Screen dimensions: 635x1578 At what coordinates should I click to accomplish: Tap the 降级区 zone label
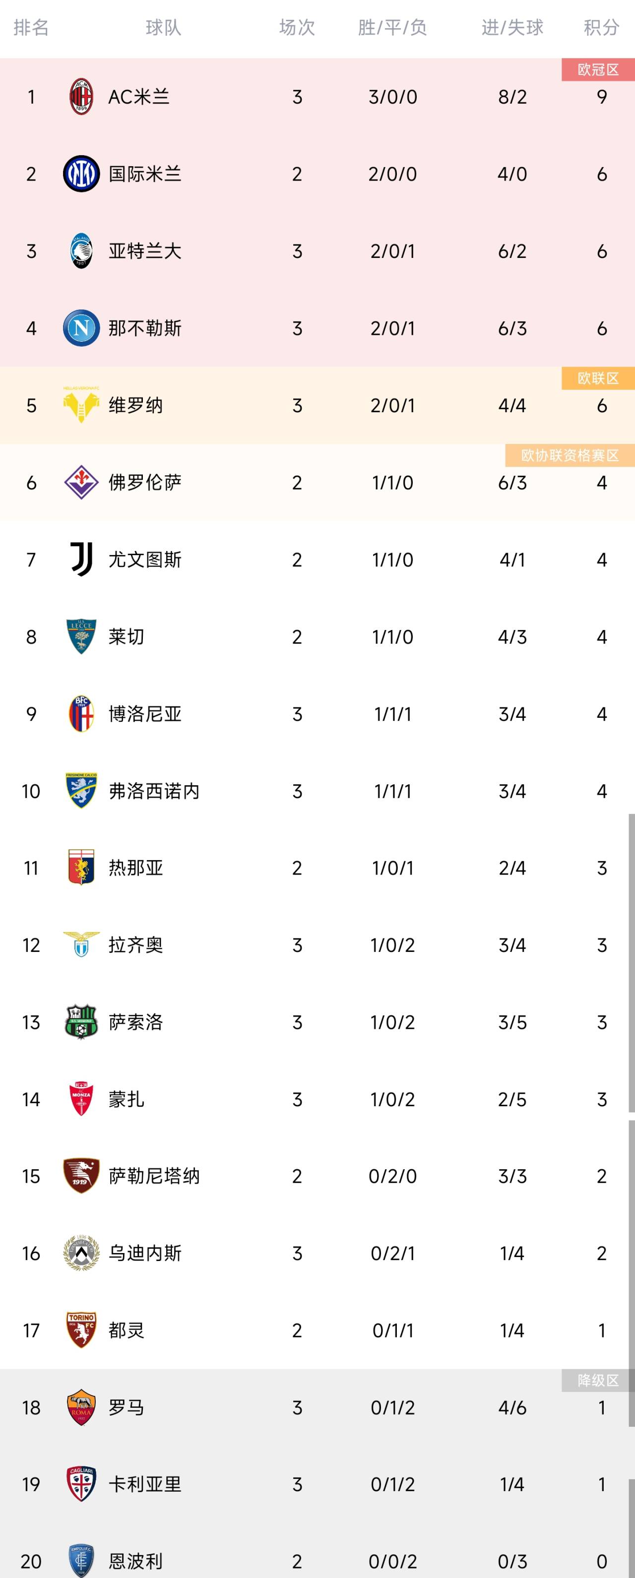pos(598,1380)
